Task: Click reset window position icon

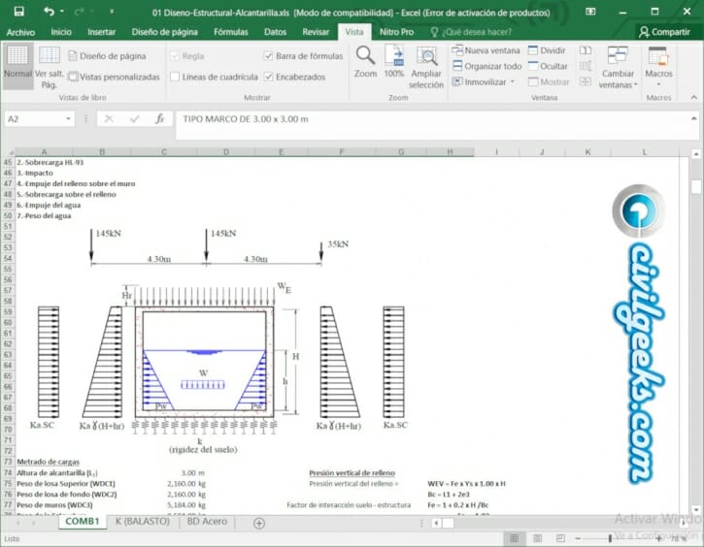Action: 586,81
